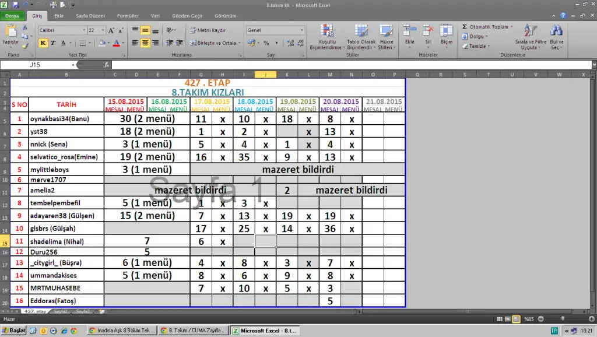Click the Başlat start button on taskbar
The width and height of the screenshot is (597, 337).
(14, 331)
